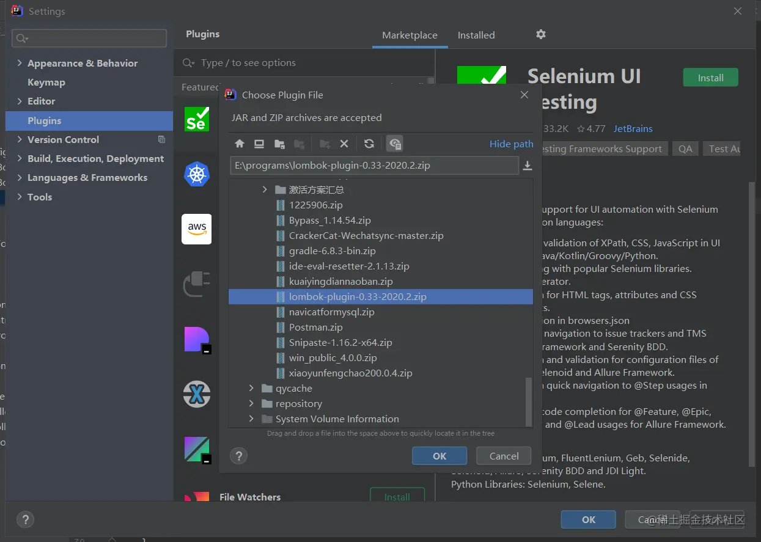Expand System Volume Information folder

pos(251,419)
